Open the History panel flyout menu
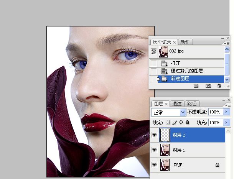 (x=227, y=44)
